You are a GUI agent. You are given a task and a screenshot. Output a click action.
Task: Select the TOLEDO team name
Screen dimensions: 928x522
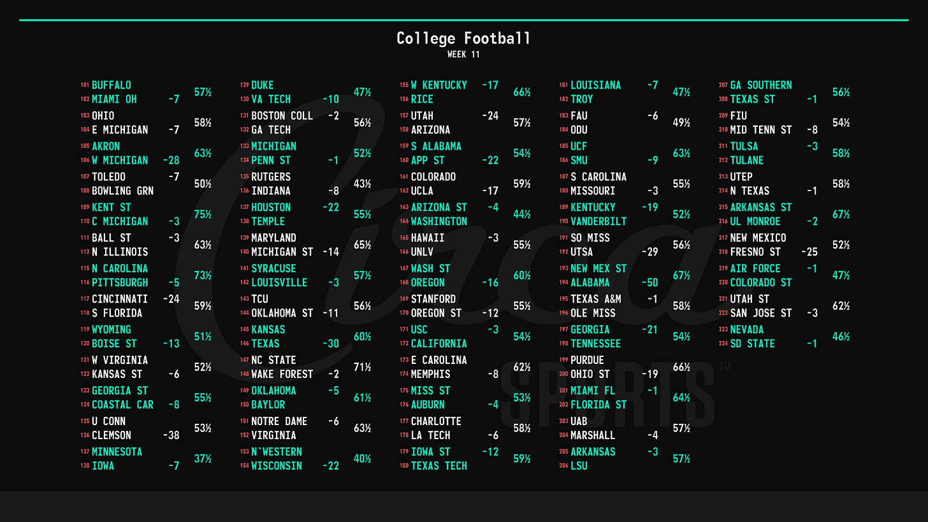tap(109, 177)
